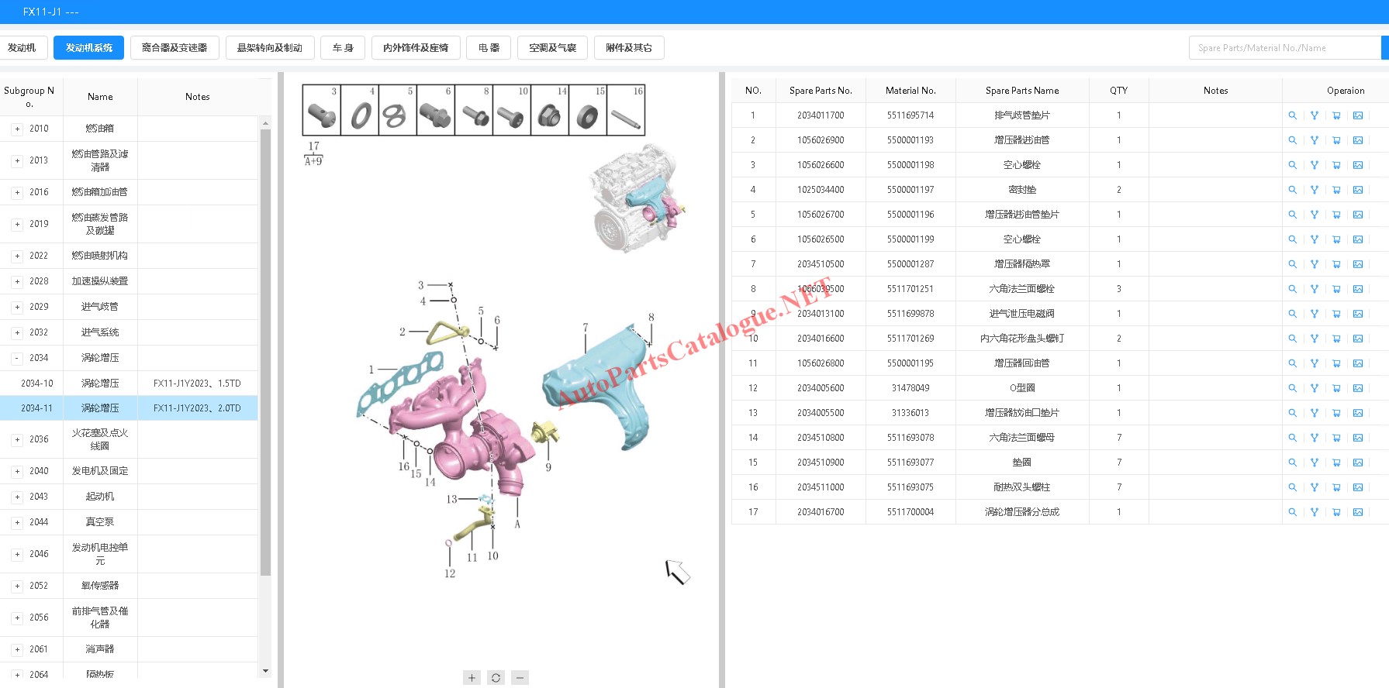Zoom in the diagram with plus button
1389x688 pixels.
coord(472,678)
